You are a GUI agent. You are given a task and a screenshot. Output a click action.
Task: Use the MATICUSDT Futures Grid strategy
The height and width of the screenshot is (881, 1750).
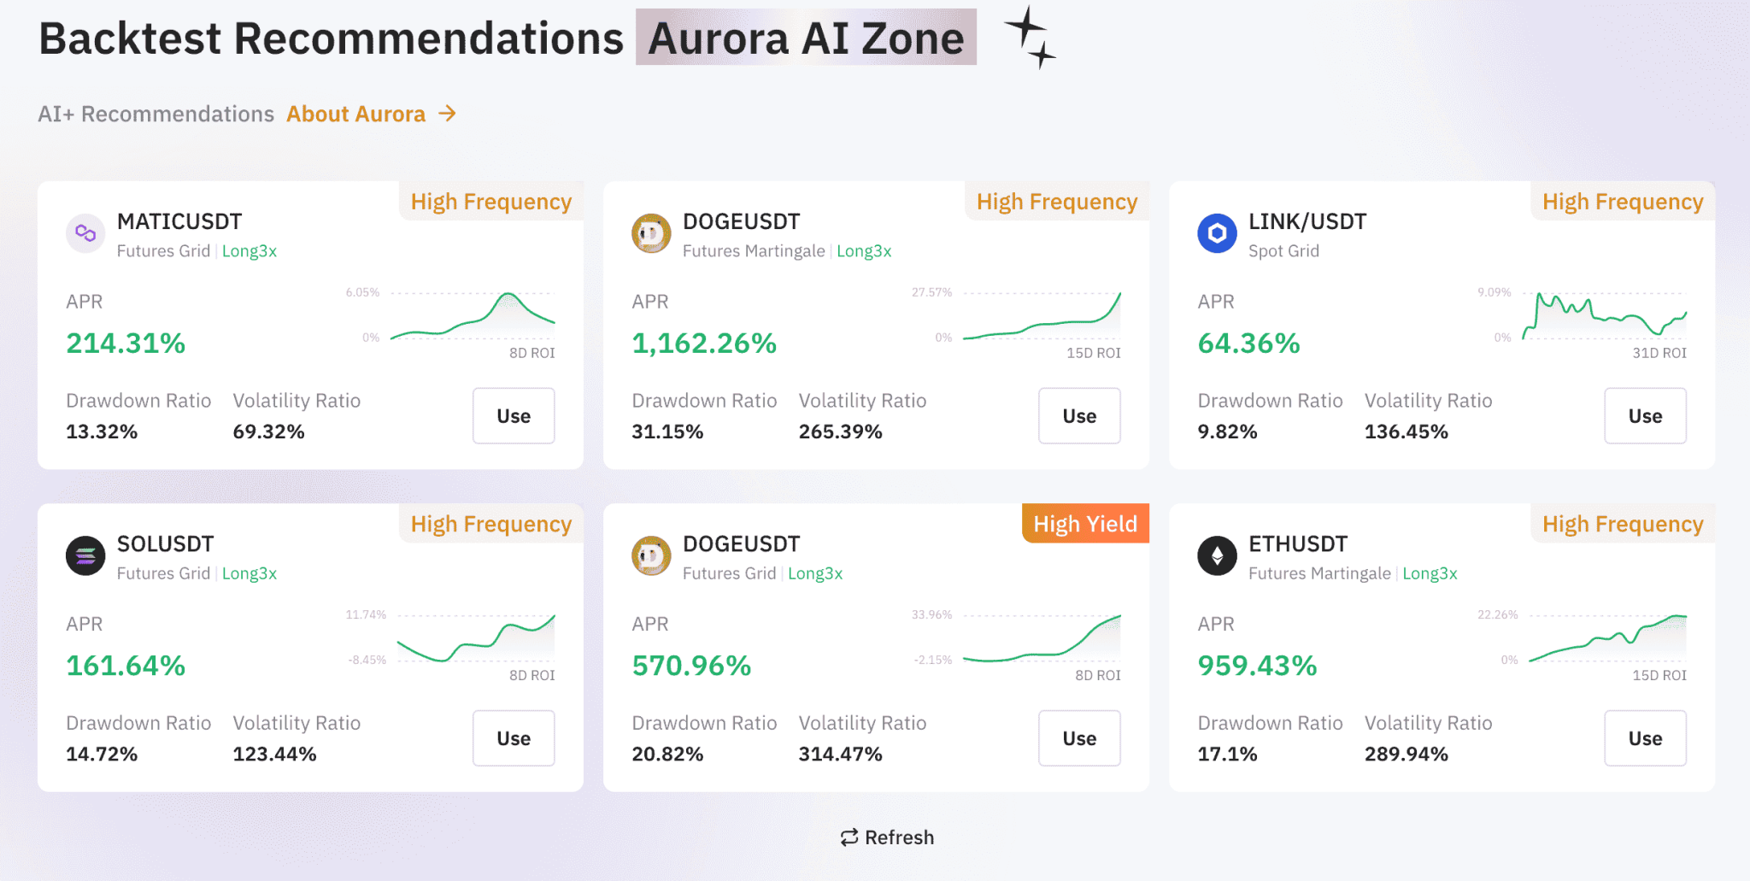pos(513,416)
